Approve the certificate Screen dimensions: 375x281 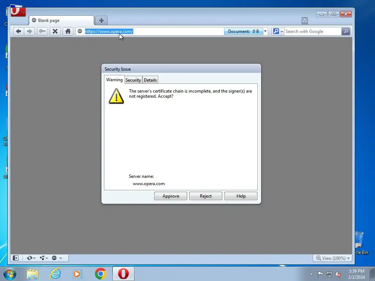click(171, 196)
